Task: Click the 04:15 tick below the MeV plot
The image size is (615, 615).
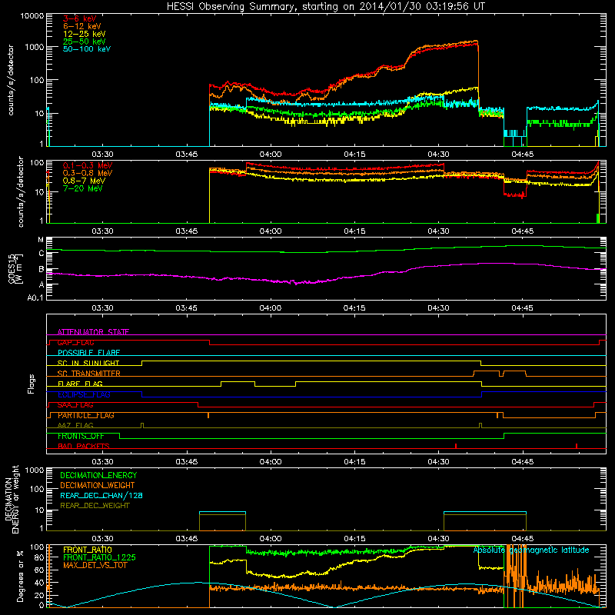Action: click(354, 231)
